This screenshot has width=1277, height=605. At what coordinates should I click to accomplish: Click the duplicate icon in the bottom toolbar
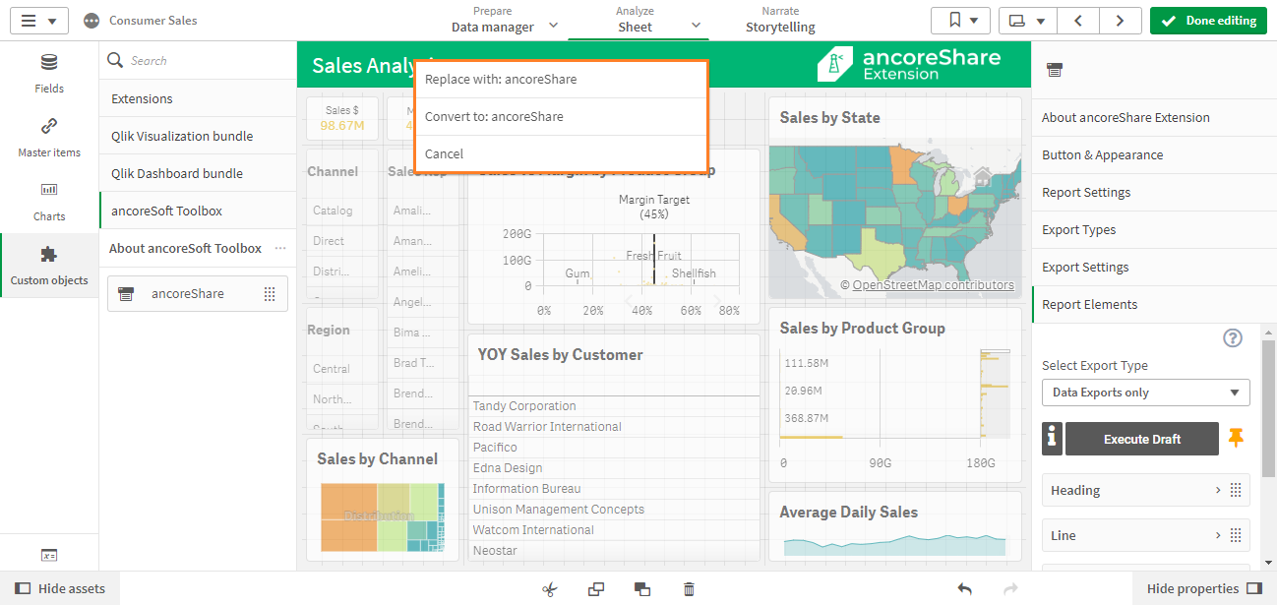596,589
